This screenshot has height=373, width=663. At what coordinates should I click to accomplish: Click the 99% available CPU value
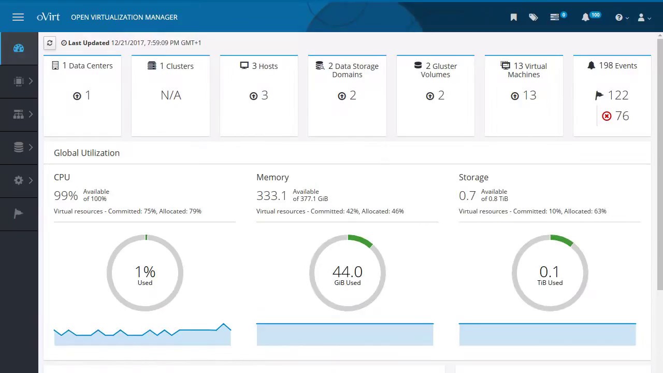point(66,196)
